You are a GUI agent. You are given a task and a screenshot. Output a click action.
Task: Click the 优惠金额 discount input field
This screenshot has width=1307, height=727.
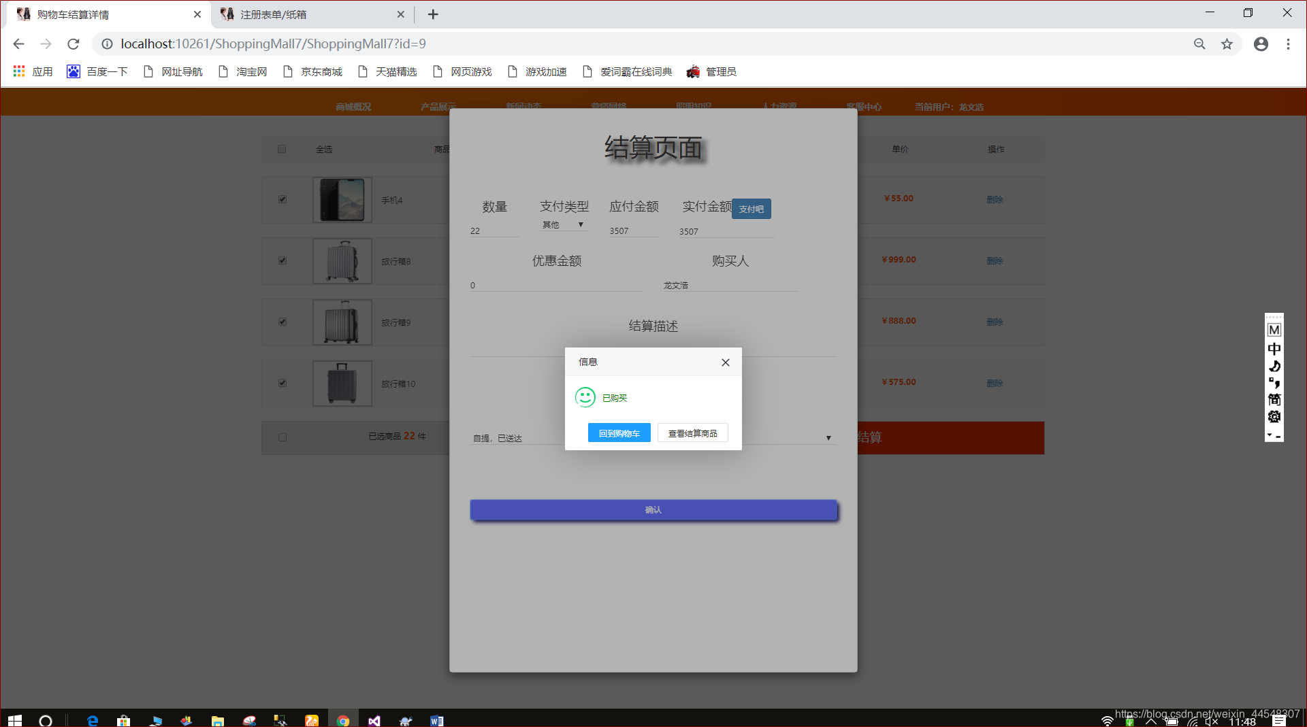(555, 284)
